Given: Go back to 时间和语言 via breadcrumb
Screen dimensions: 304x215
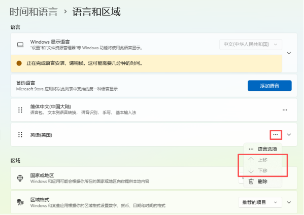Looking at the screenshot, I should coord(33,12).
